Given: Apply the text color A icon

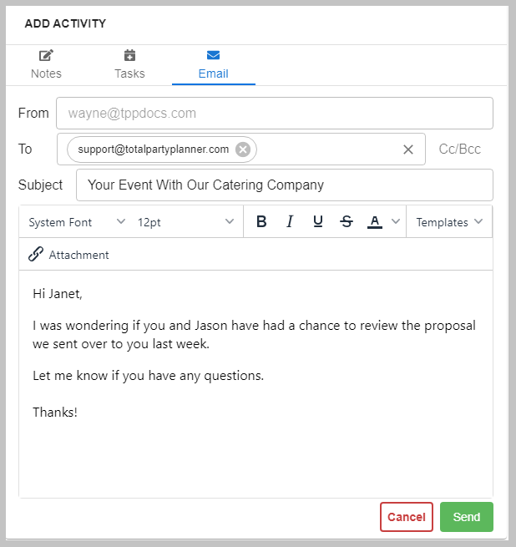Looking at the screenshot, I should coord(375,222).
